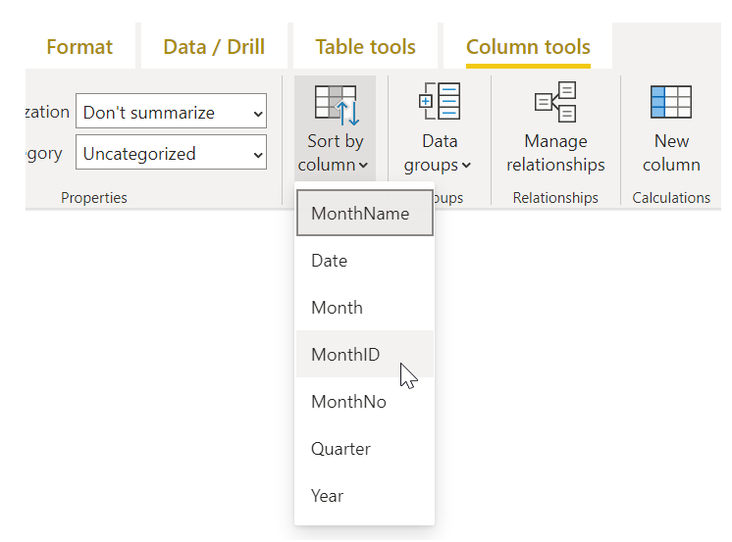The image size is (732, 542).
Task: Expand the Sort by column chevron
Action: [364, 167]
